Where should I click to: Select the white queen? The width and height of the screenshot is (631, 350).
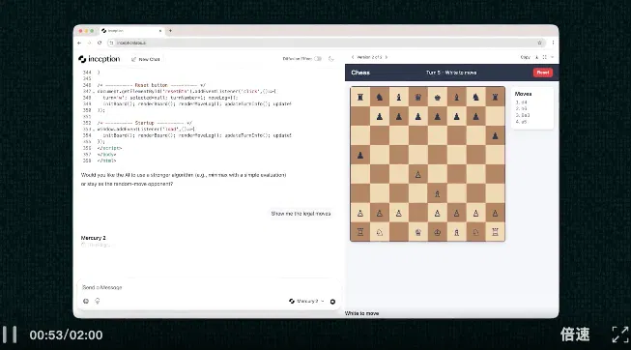418,232
